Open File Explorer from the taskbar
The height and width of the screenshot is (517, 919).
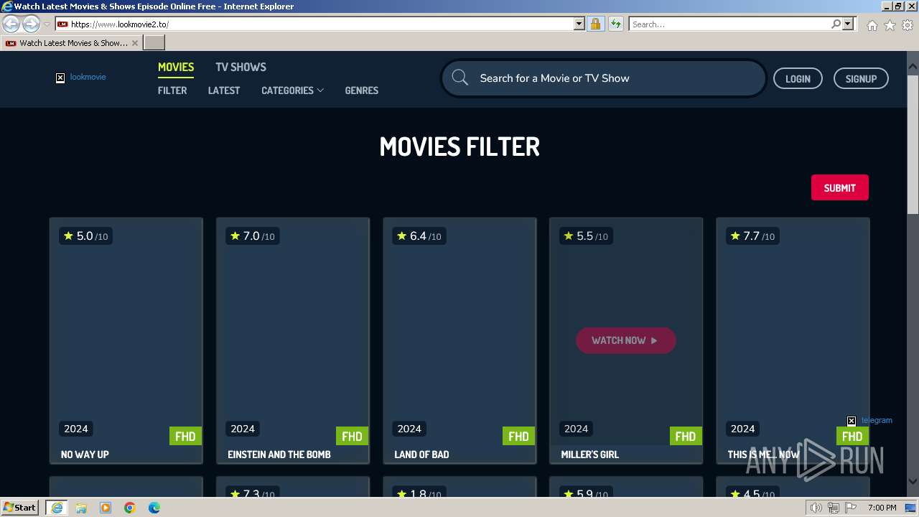click(81, 508)
